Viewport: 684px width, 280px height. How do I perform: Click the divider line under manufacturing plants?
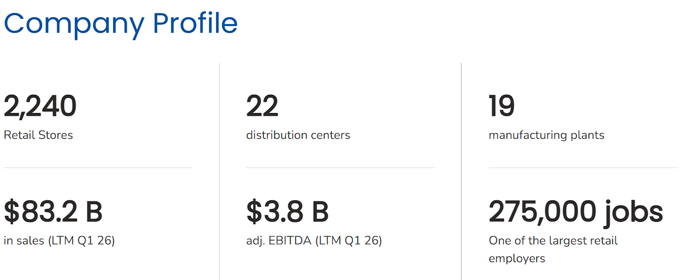[x=583, y=167]
